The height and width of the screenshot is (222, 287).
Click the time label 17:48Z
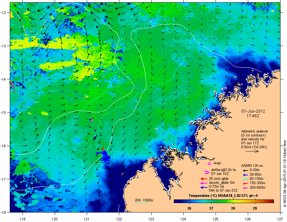click(253, 116)
